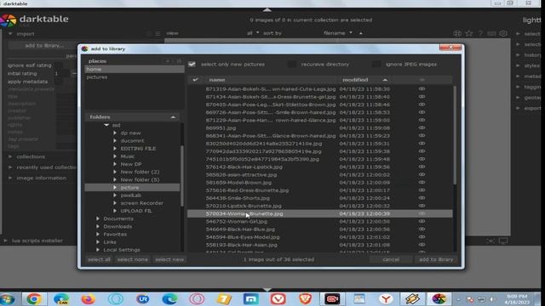Toggle image grouping icon in top toolbar
This screenshot has width=545, height=306.
pyautogui.click(x=457, y=33)
